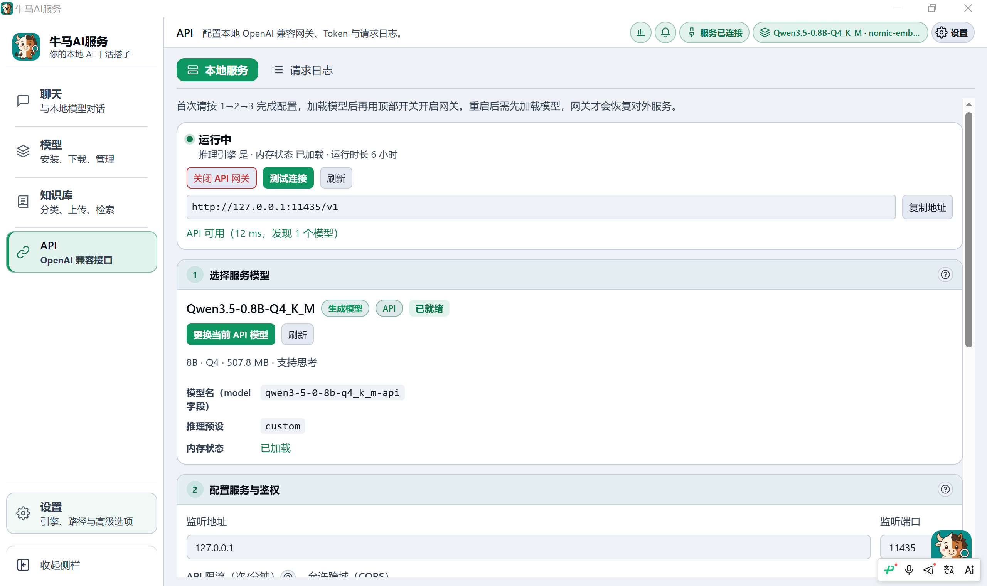
Task: Collapse sidebar with 收起侧栏
Action: [82, 565]
